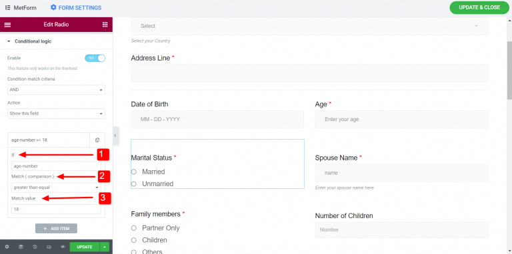Click the preview eye icon

coord(63,247)
